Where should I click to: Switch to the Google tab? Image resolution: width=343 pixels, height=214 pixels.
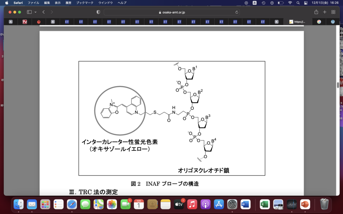[x=319, y=22]
